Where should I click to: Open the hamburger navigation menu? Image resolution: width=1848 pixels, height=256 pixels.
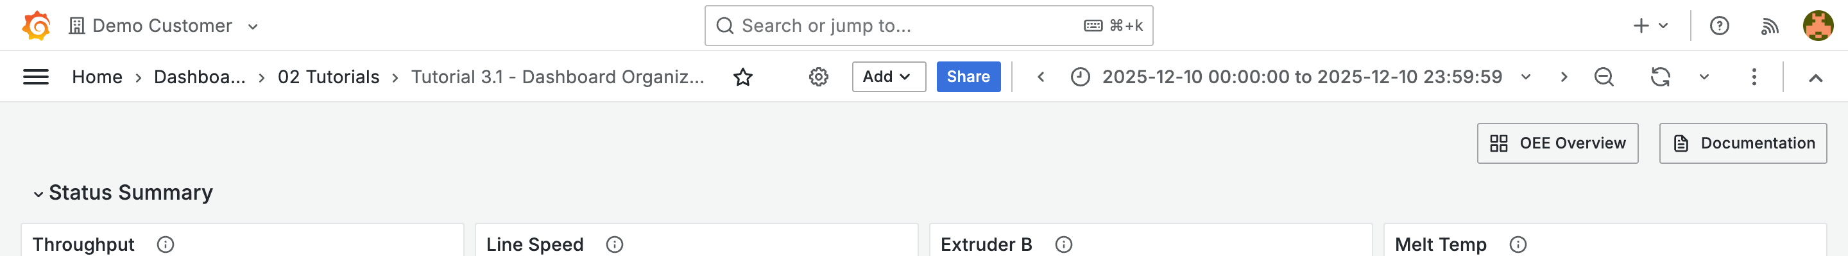click(36, 77)
